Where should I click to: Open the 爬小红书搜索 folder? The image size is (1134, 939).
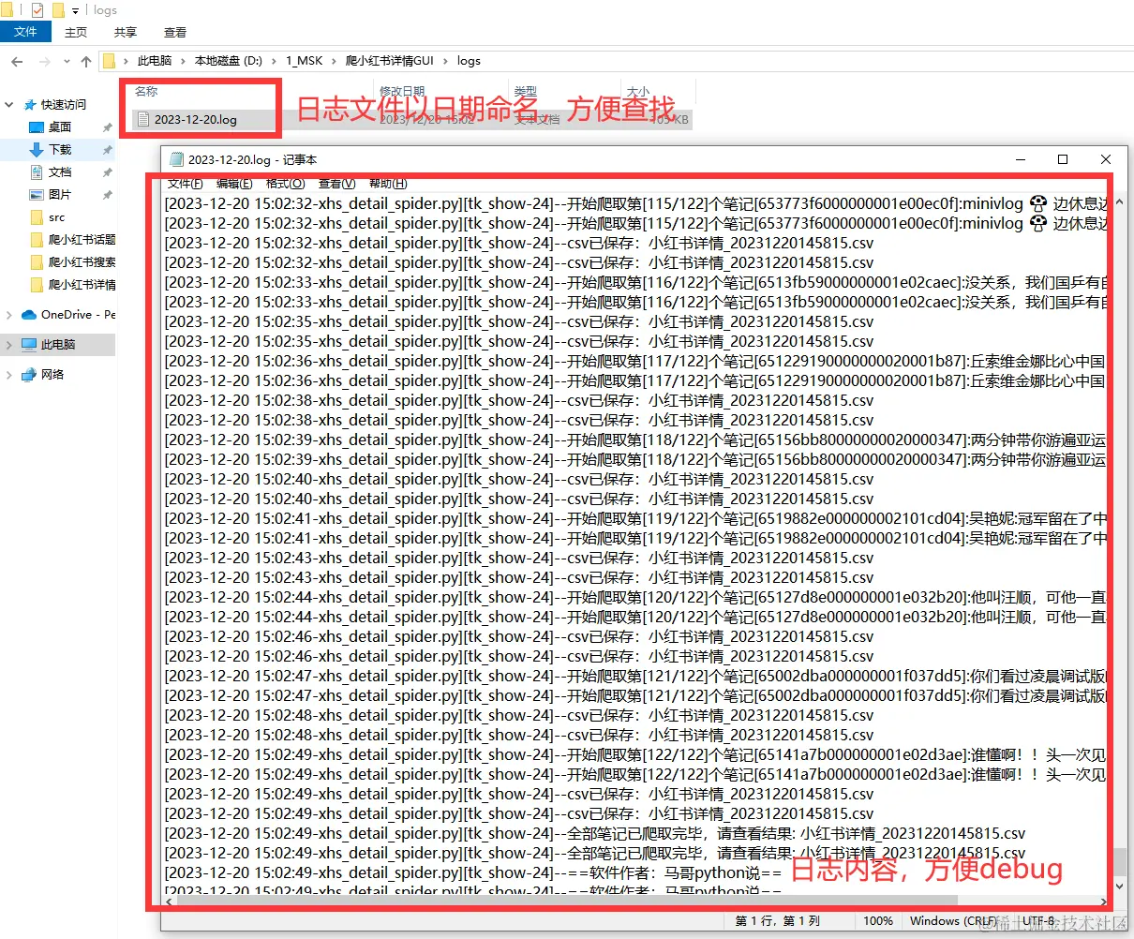pos(82,262)
